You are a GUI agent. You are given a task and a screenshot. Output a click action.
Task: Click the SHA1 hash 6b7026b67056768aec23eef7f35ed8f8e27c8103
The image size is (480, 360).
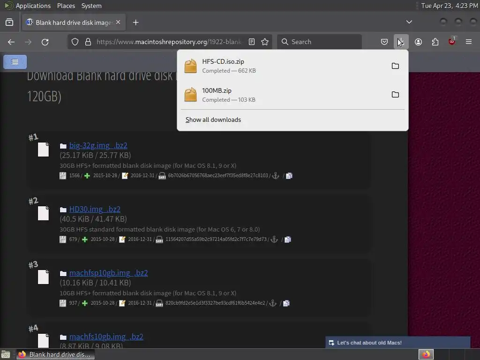click(x=218, y=175)
